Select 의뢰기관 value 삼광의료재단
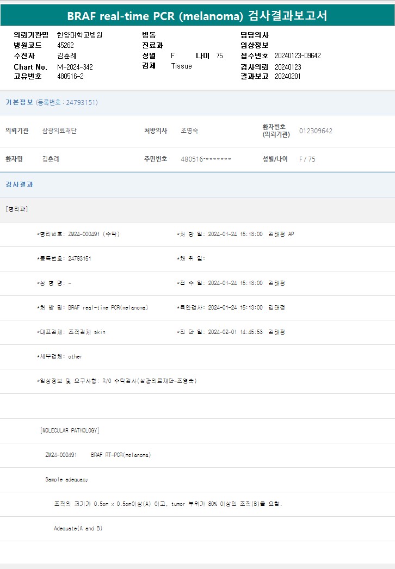395x569 pixels. point(59,131)
